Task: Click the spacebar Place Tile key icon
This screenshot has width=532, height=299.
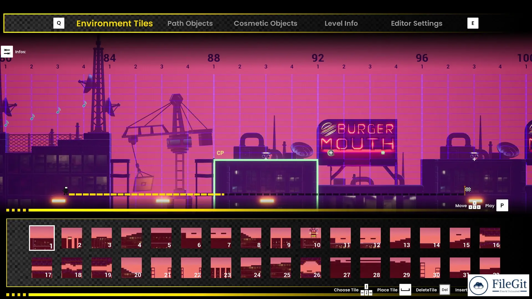Action: pyautogui.click(x=405, y=290)
